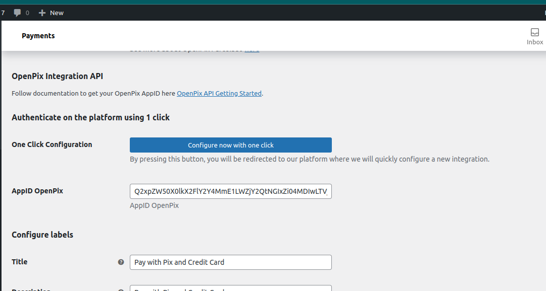Follow the here hyperlink near top

pyautogui.click(x=252, y=49)
